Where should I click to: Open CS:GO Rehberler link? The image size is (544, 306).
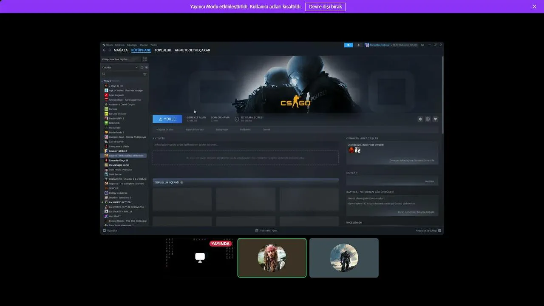[x=245, y=130]
